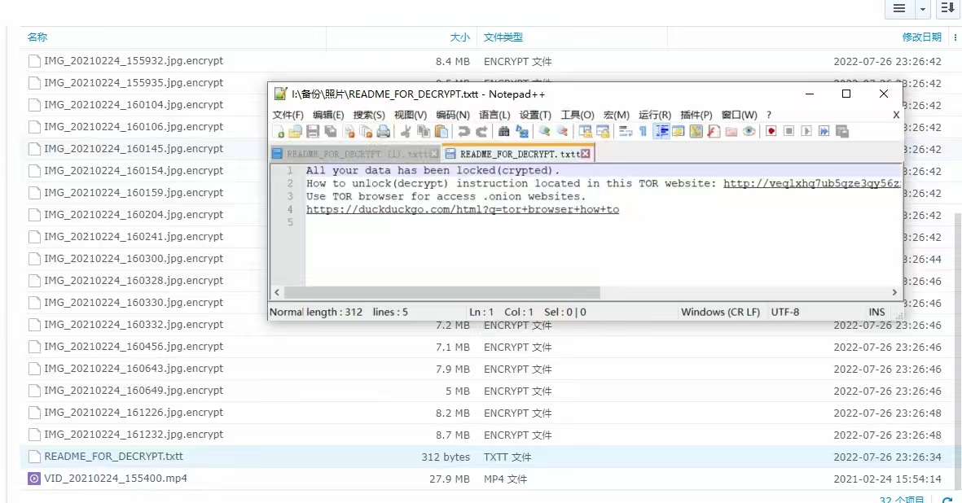Toggle Show All Characters pilcrow icon
The image size is (962, 503).
(x=643, y=131)
